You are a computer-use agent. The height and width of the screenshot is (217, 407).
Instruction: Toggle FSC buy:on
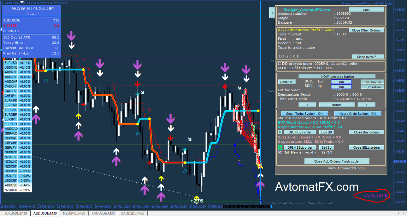372,82
